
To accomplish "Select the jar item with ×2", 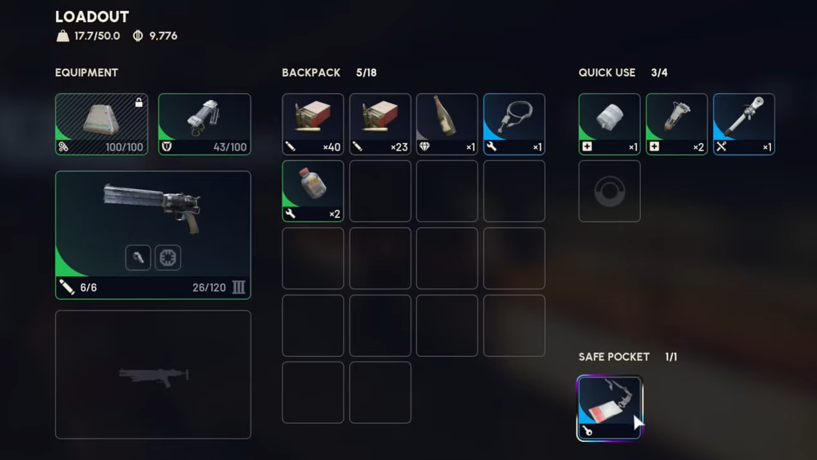I will coord(313,191).
